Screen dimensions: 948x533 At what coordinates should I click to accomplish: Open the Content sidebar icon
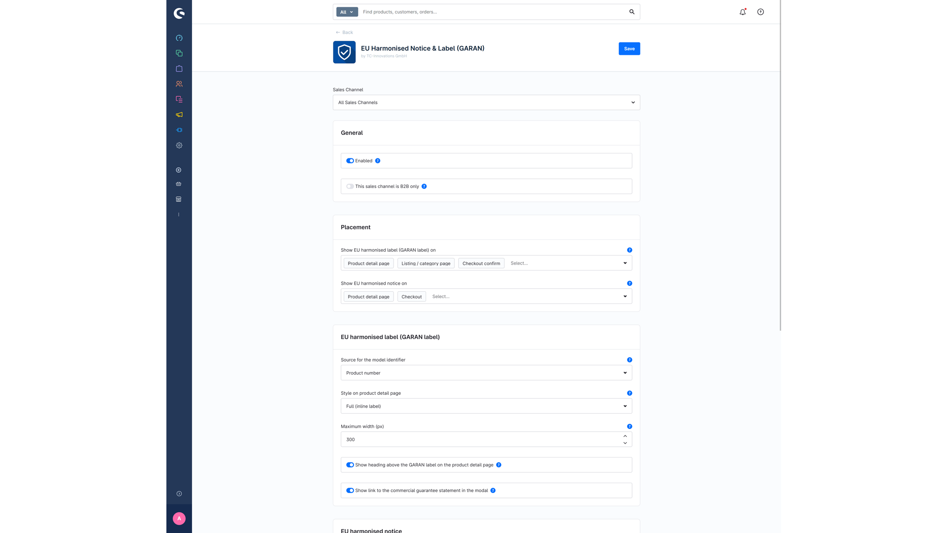click(x=179, y=99)
